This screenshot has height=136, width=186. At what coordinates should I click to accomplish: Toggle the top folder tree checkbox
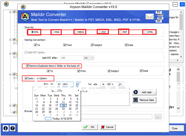14,12
